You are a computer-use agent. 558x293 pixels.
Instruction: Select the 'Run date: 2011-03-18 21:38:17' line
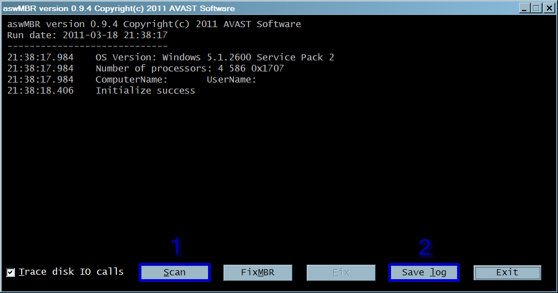pos(87,35)
